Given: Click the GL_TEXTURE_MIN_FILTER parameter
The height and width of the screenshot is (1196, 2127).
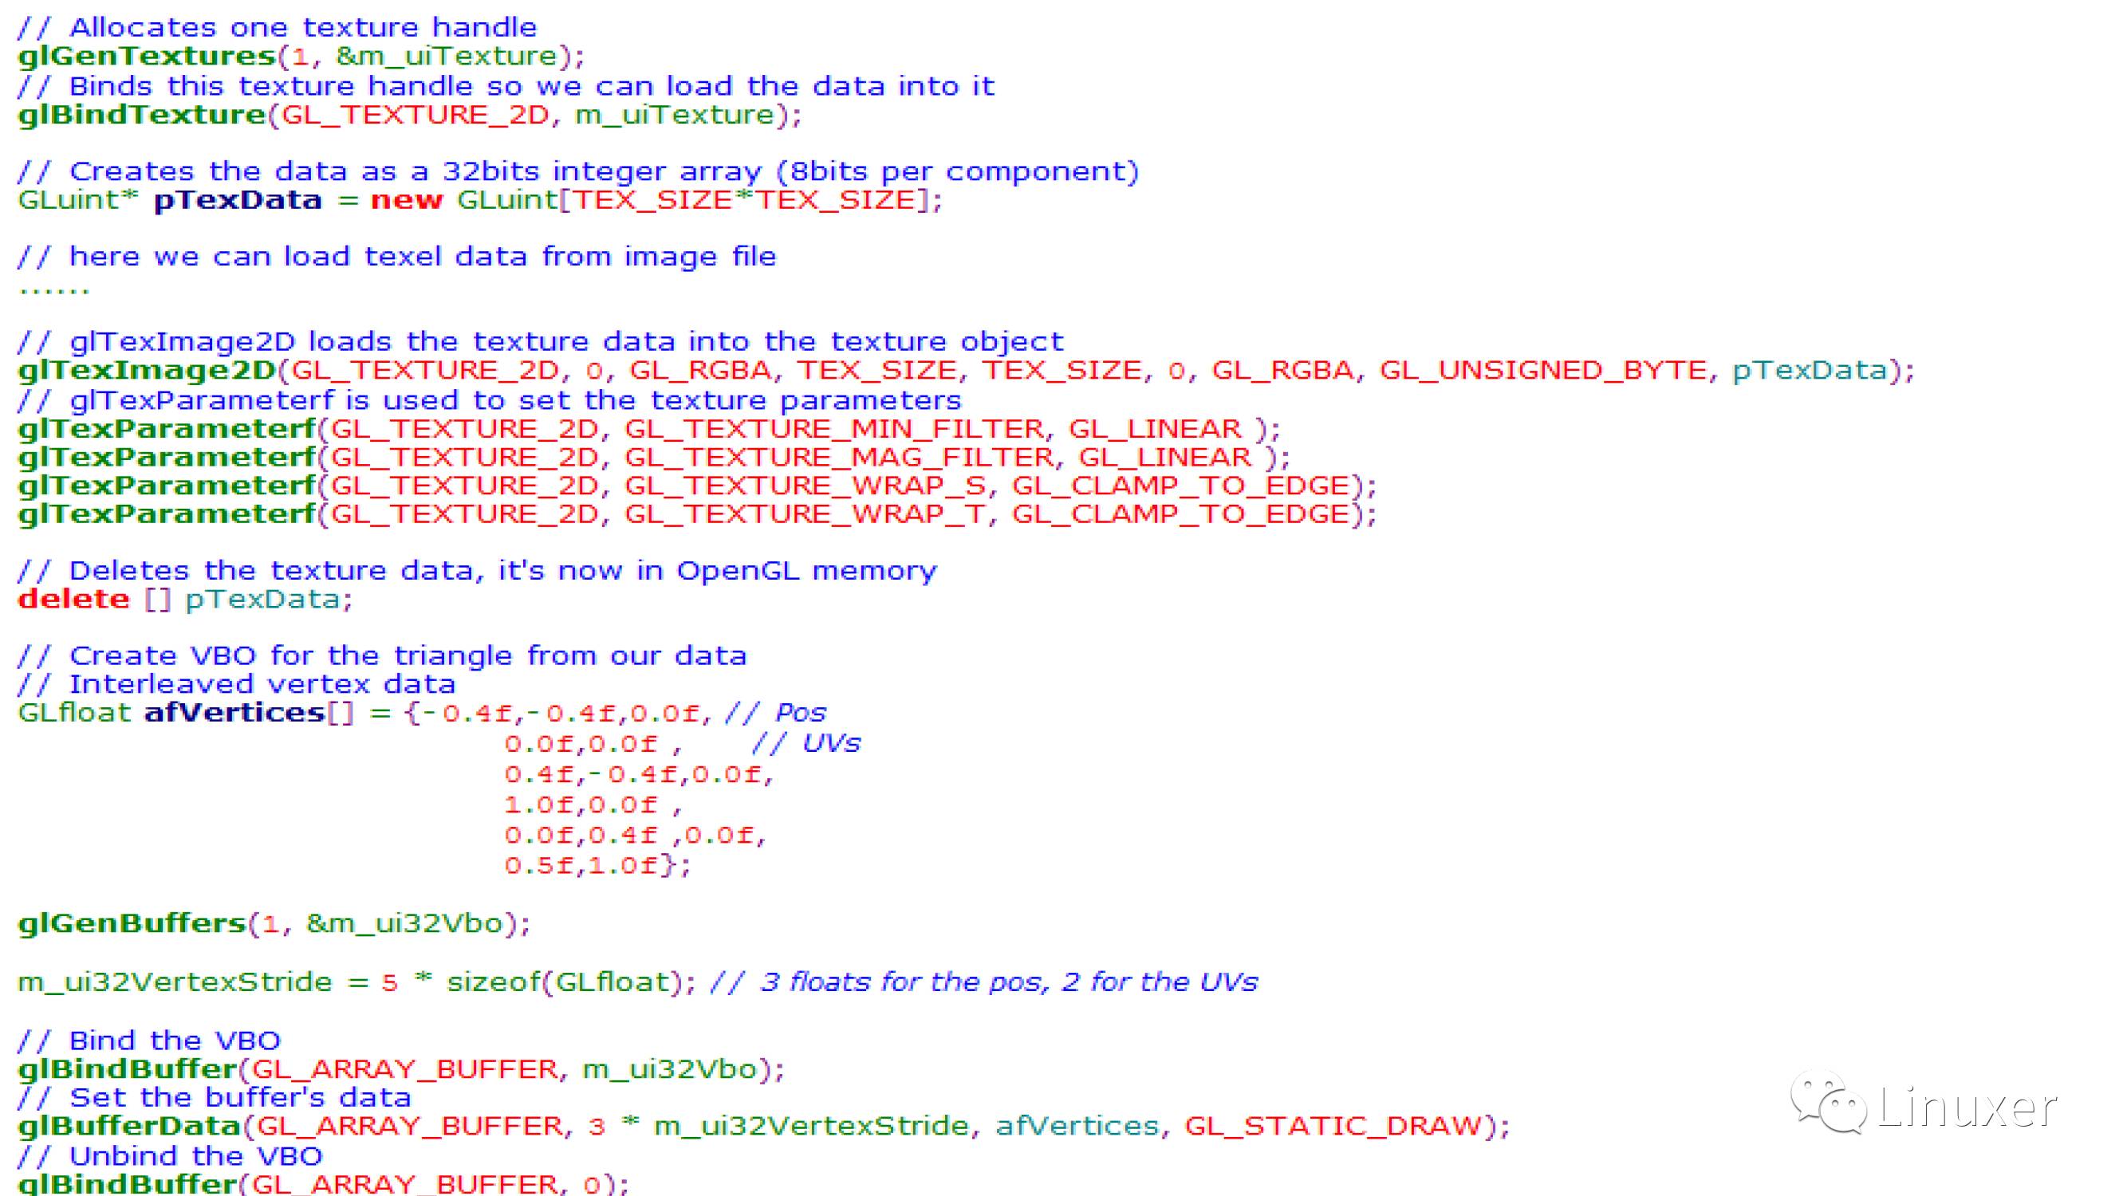Looking at the screenshot, I should coord(835,428).
